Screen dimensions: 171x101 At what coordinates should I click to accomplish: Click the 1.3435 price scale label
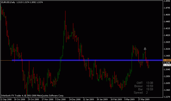(x=167, y=56)
